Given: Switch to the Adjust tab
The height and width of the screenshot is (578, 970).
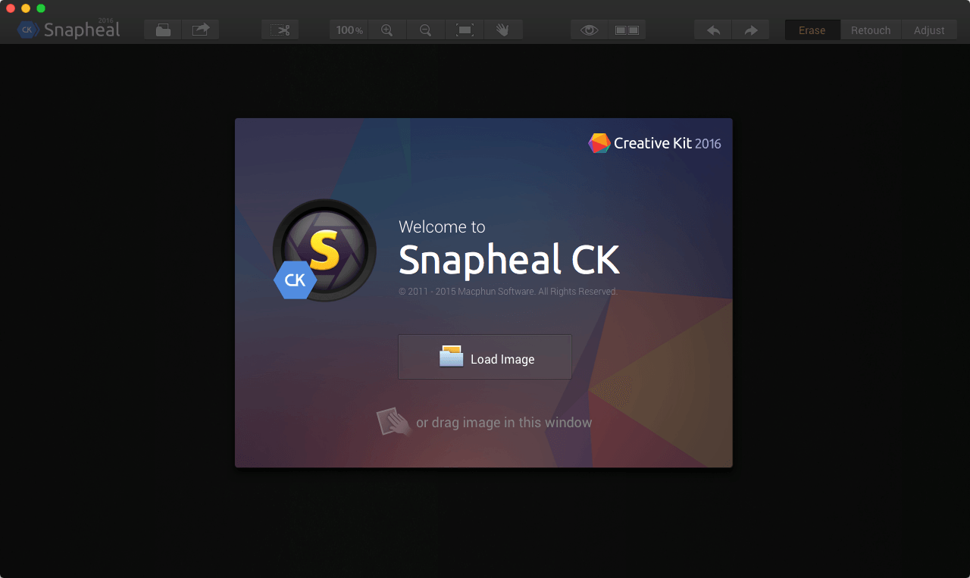Looking at the screenshot, I should coord(929,30).
